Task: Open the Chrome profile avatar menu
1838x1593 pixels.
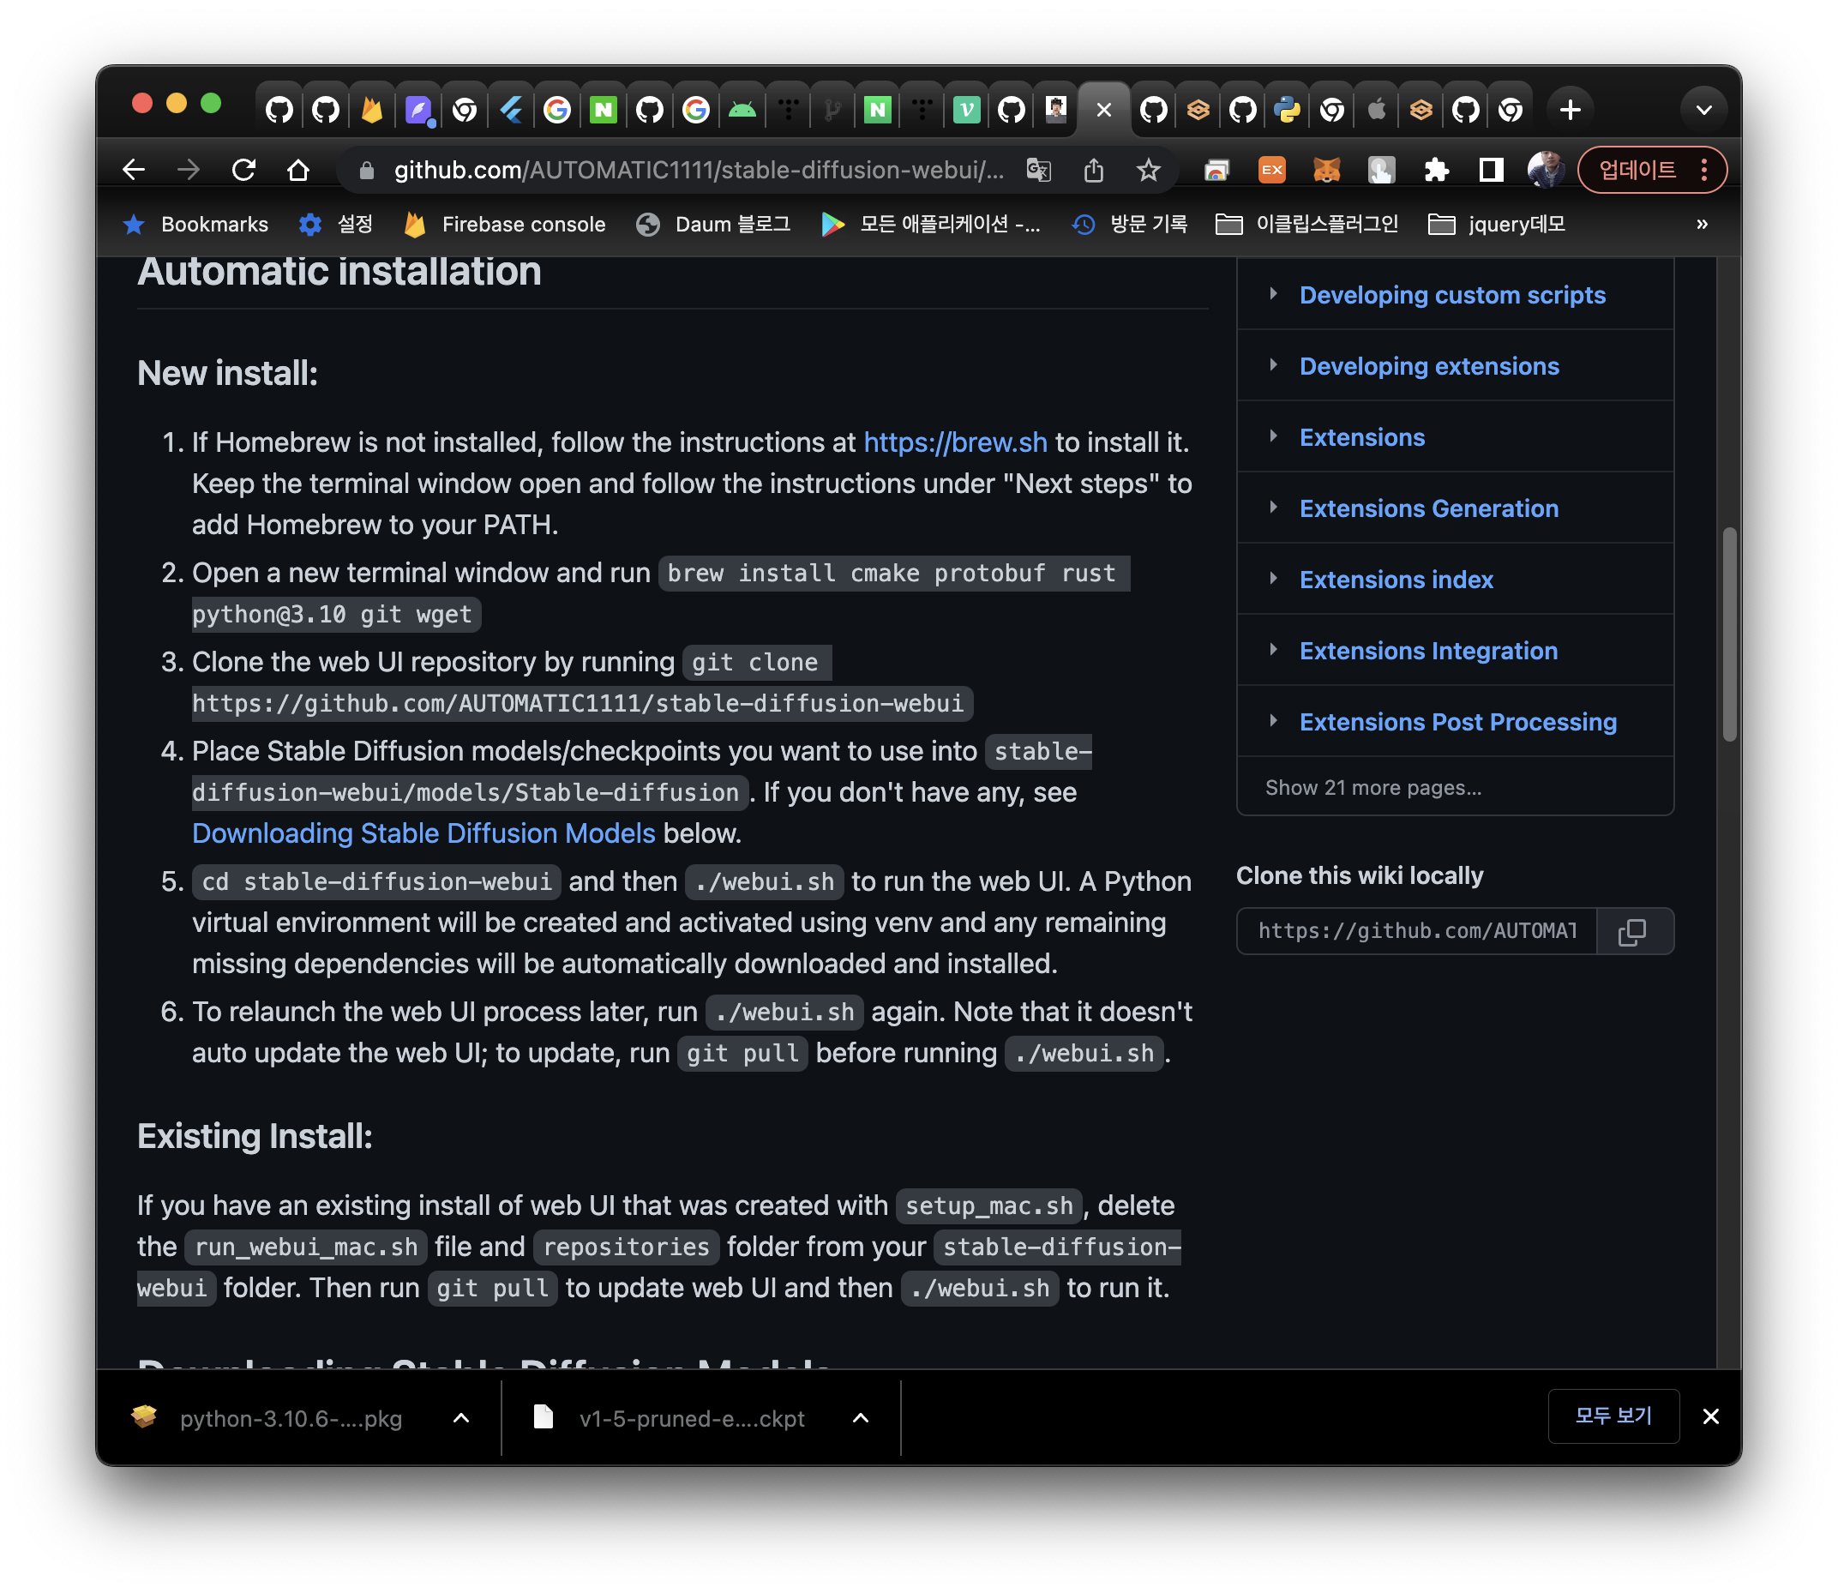Action: (1546, 169)
